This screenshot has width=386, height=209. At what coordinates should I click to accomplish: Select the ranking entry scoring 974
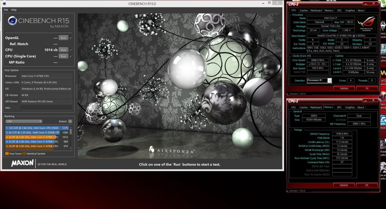coord(37,146)
